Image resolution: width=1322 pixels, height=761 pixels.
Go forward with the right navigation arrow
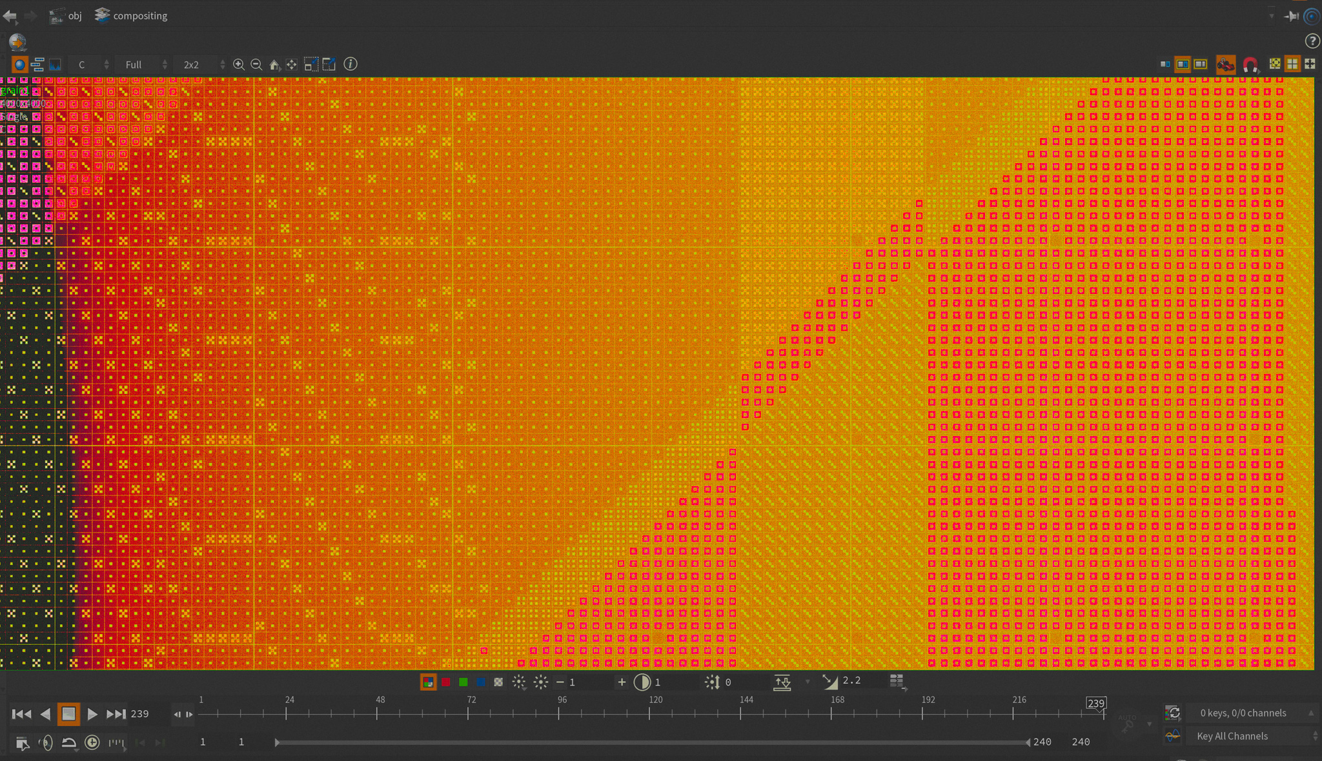click(x=30, y=15)
